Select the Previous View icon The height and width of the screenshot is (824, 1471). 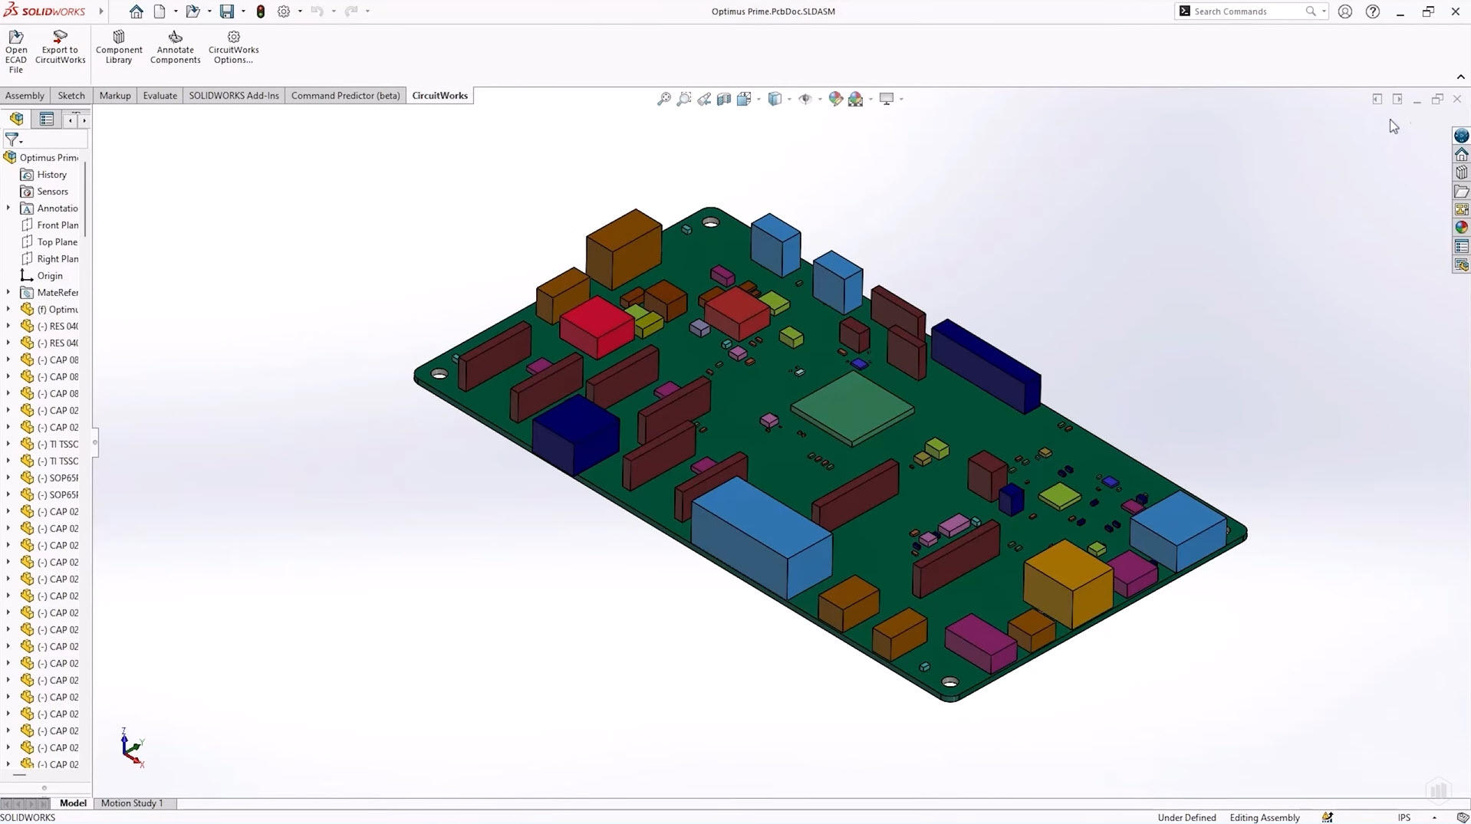(x=704, y=99)
